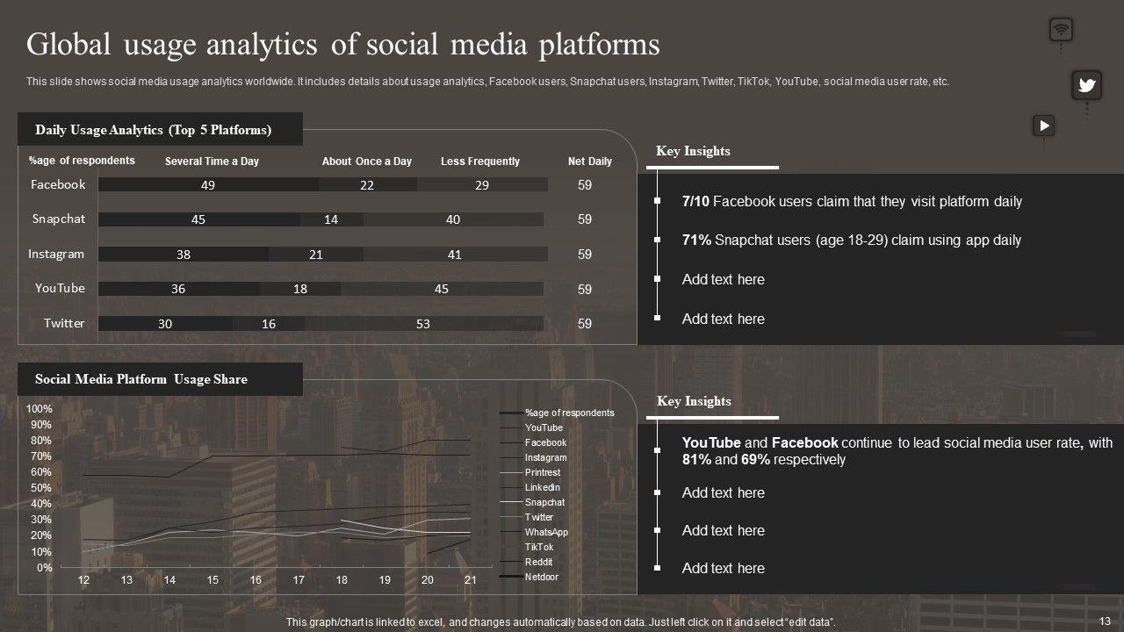
Task: Click the video play icon
Action: tap(1043, 126)
